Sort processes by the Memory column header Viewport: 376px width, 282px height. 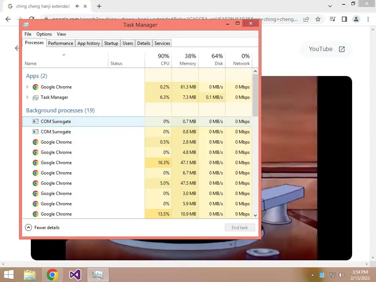pos(185,59)
